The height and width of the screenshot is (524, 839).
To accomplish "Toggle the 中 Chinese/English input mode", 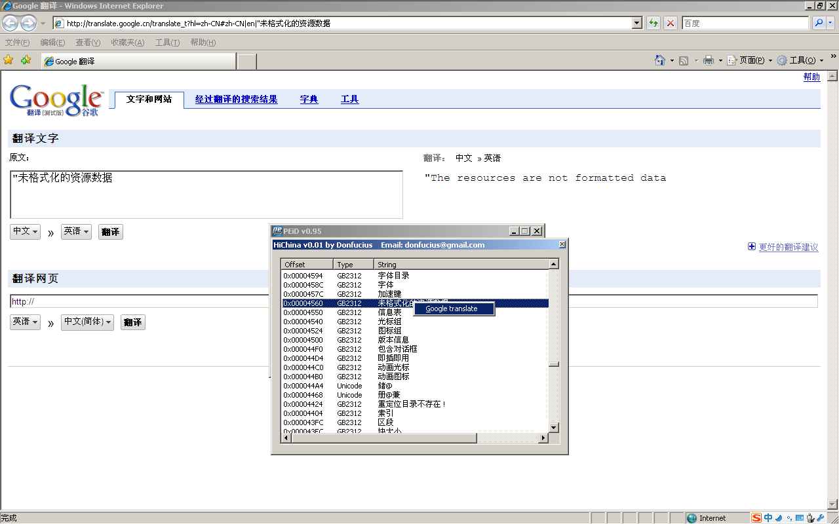I will [768, 518].
